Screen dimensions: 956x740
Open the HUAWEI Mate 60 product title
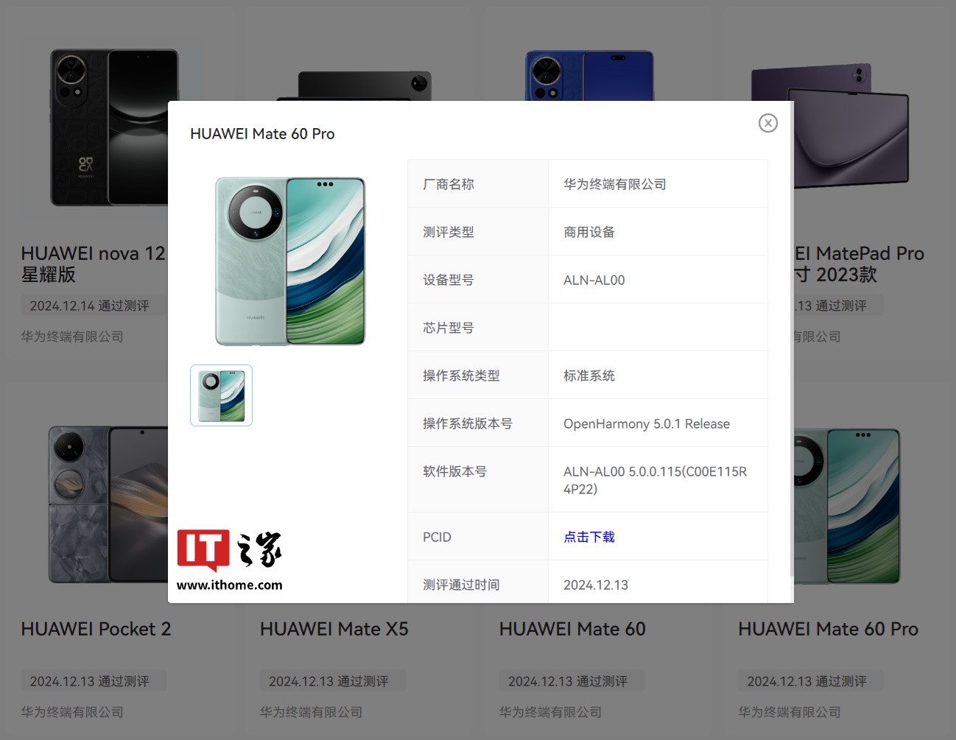pyautogui.click(x=572, y=629)
